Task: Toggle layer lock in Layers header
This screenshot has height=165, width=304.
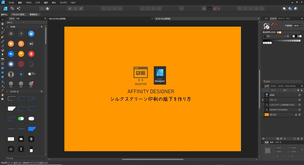Action: click(301, 90)
